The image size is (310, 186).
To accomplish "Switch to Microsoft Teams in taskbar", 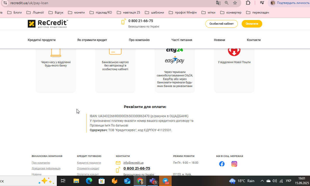I will point(153,181).
